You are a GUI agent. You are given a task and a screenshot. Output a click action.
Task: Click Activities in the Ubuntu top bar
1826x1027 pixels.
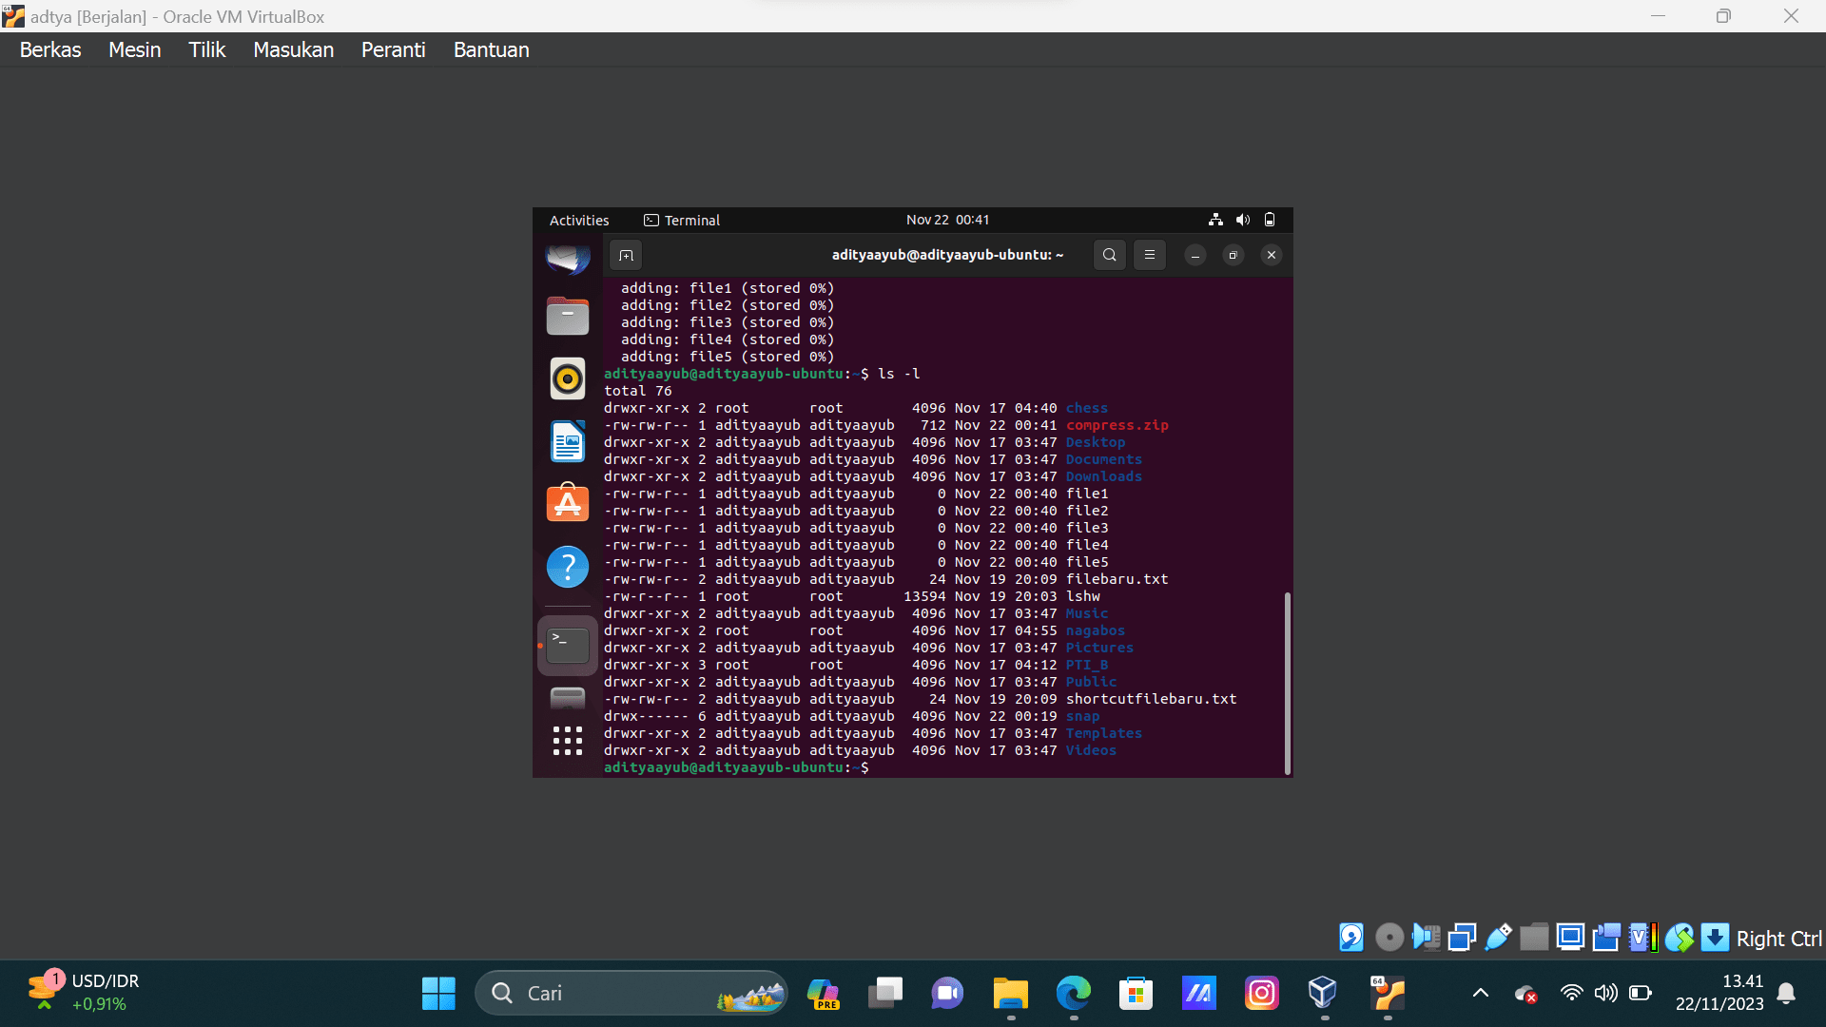[x=579, y=220]
